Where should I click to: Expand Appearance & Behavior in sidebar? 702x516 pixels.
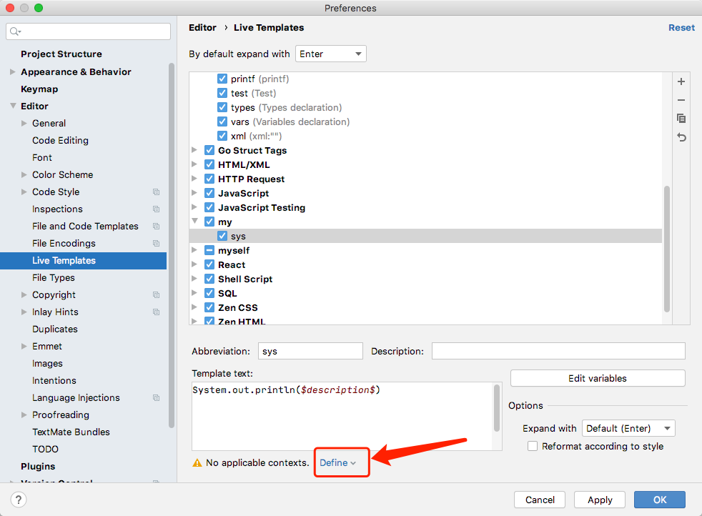click(13, 71)
